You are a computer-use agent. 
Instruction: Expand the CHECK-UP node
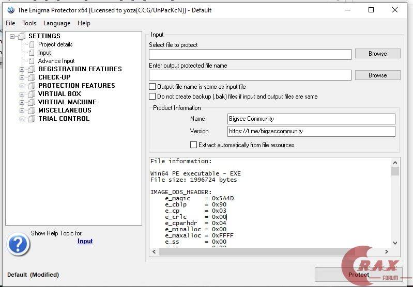[22, 77]
